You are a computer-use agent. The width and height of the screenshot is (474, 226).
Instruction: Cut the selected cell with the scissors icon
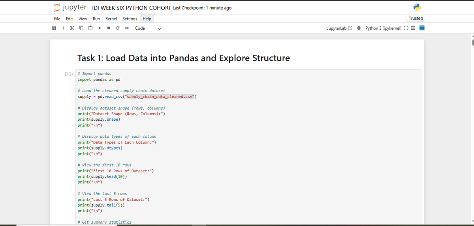point(72,28)
